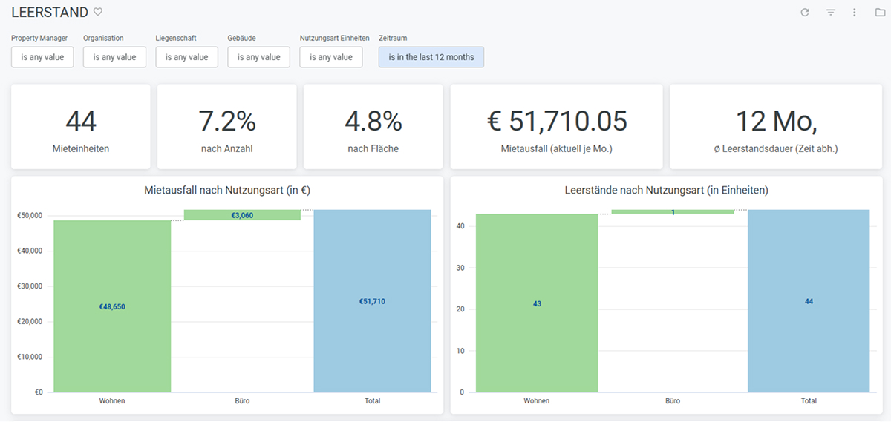Change the Zeitraum last 12 months filter
891x422 pixels.
[431, 57]
